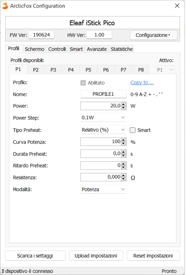Viewport: 187px width, 275px height.
Task: Increase Power with the up arrow
Action: click(x=124, y=104)
